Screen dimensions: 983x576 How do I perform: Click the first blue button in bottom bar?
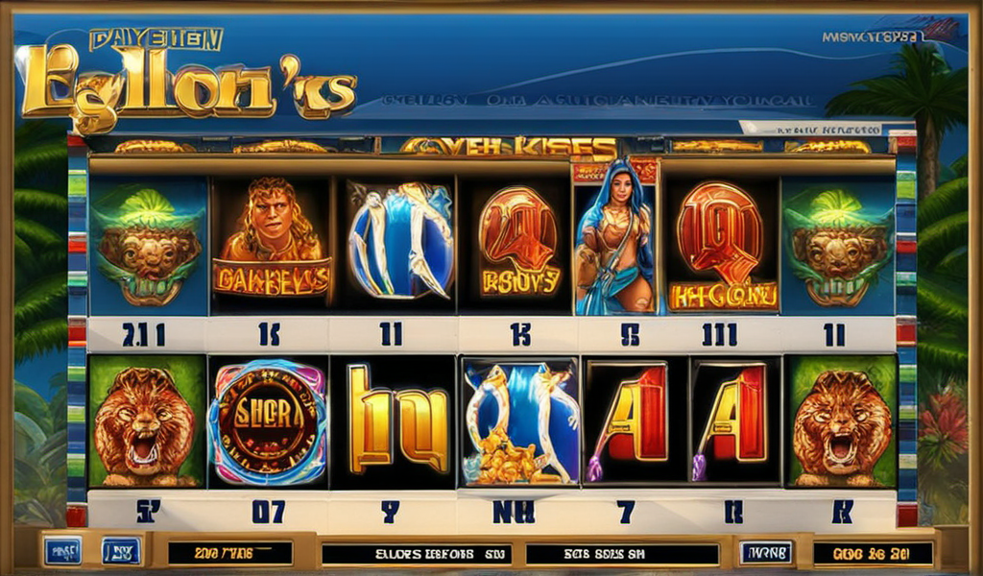[62, 552]
